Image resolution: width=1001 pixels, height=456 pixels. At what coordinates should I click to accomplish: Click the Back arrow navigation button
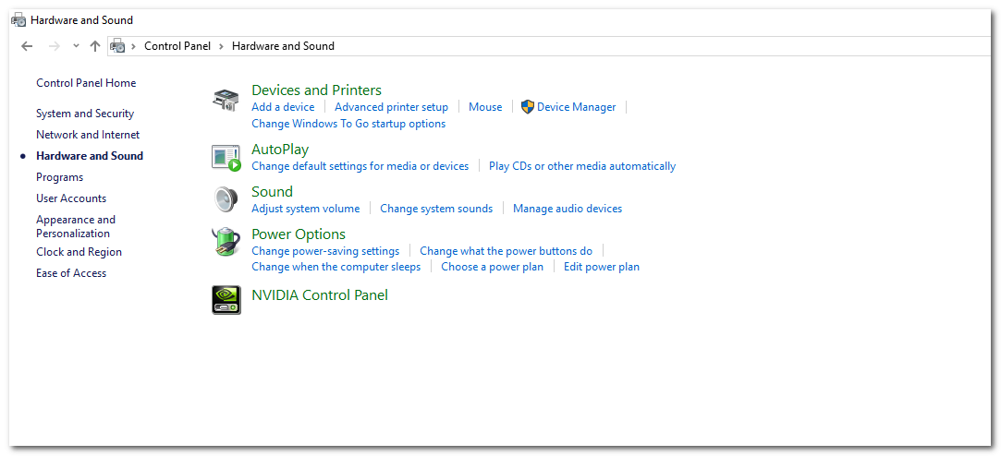coord(27,46)
